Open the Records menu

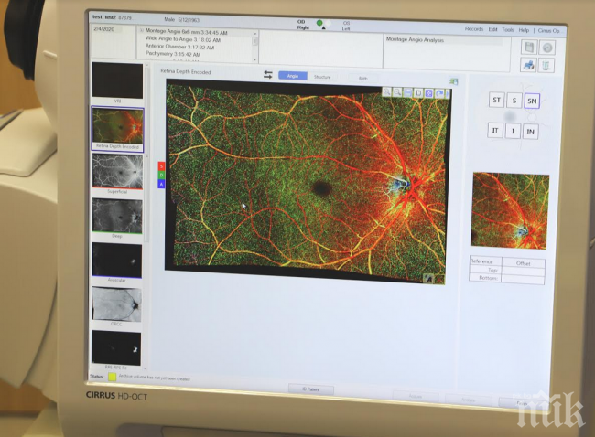474,29
